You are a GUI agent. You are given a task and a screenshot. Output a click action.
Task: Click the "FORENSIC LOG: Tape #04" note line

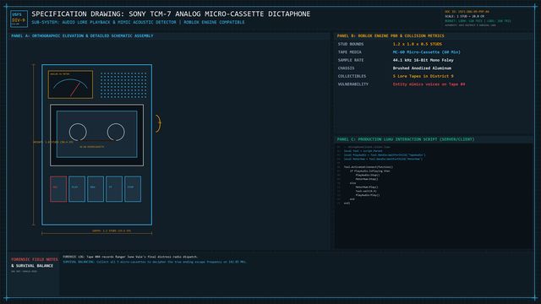(x=130, y=257)
